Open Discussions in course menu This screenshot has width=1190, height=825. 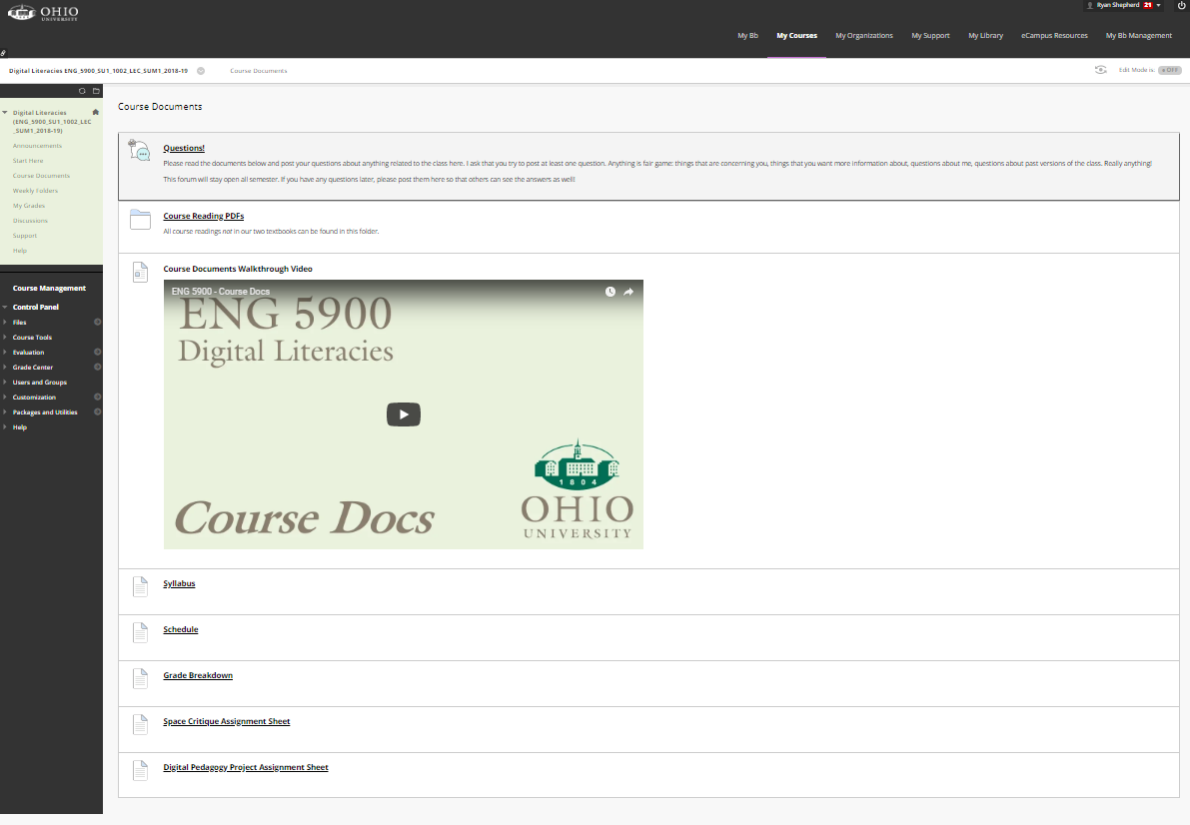coord(30,221)
